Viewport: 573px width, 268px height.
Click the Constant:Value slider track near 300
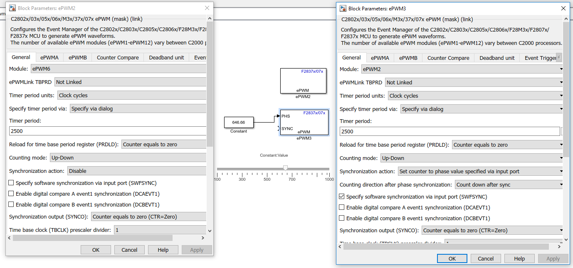coord(242,169)
